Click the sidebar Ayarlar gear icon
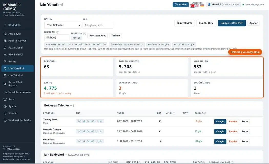The height and width of the screenshot is (164, 269). tap(5, 106)
